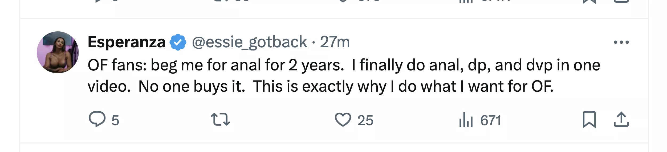Bookmark the partially visible tweet above
Screen dimensions: 667x152
(589, 1)
